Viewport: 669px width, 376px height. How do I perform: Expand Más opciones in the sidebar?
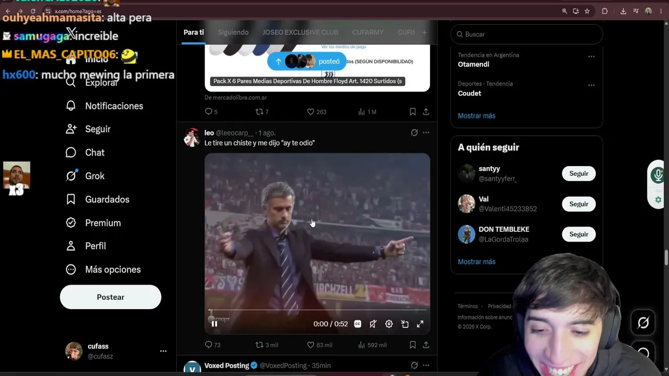pyautogui.click(x=103, y=269)
